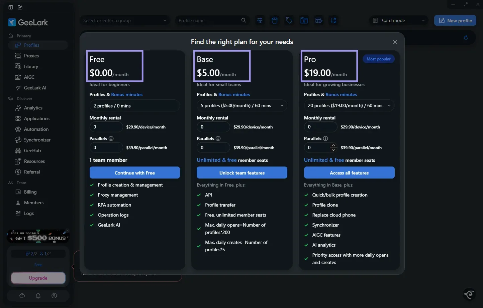Viewport: 483px width, 308px height.
Task: Click the Parallels info icon in Pro plan
Action: tap(325, 138)
